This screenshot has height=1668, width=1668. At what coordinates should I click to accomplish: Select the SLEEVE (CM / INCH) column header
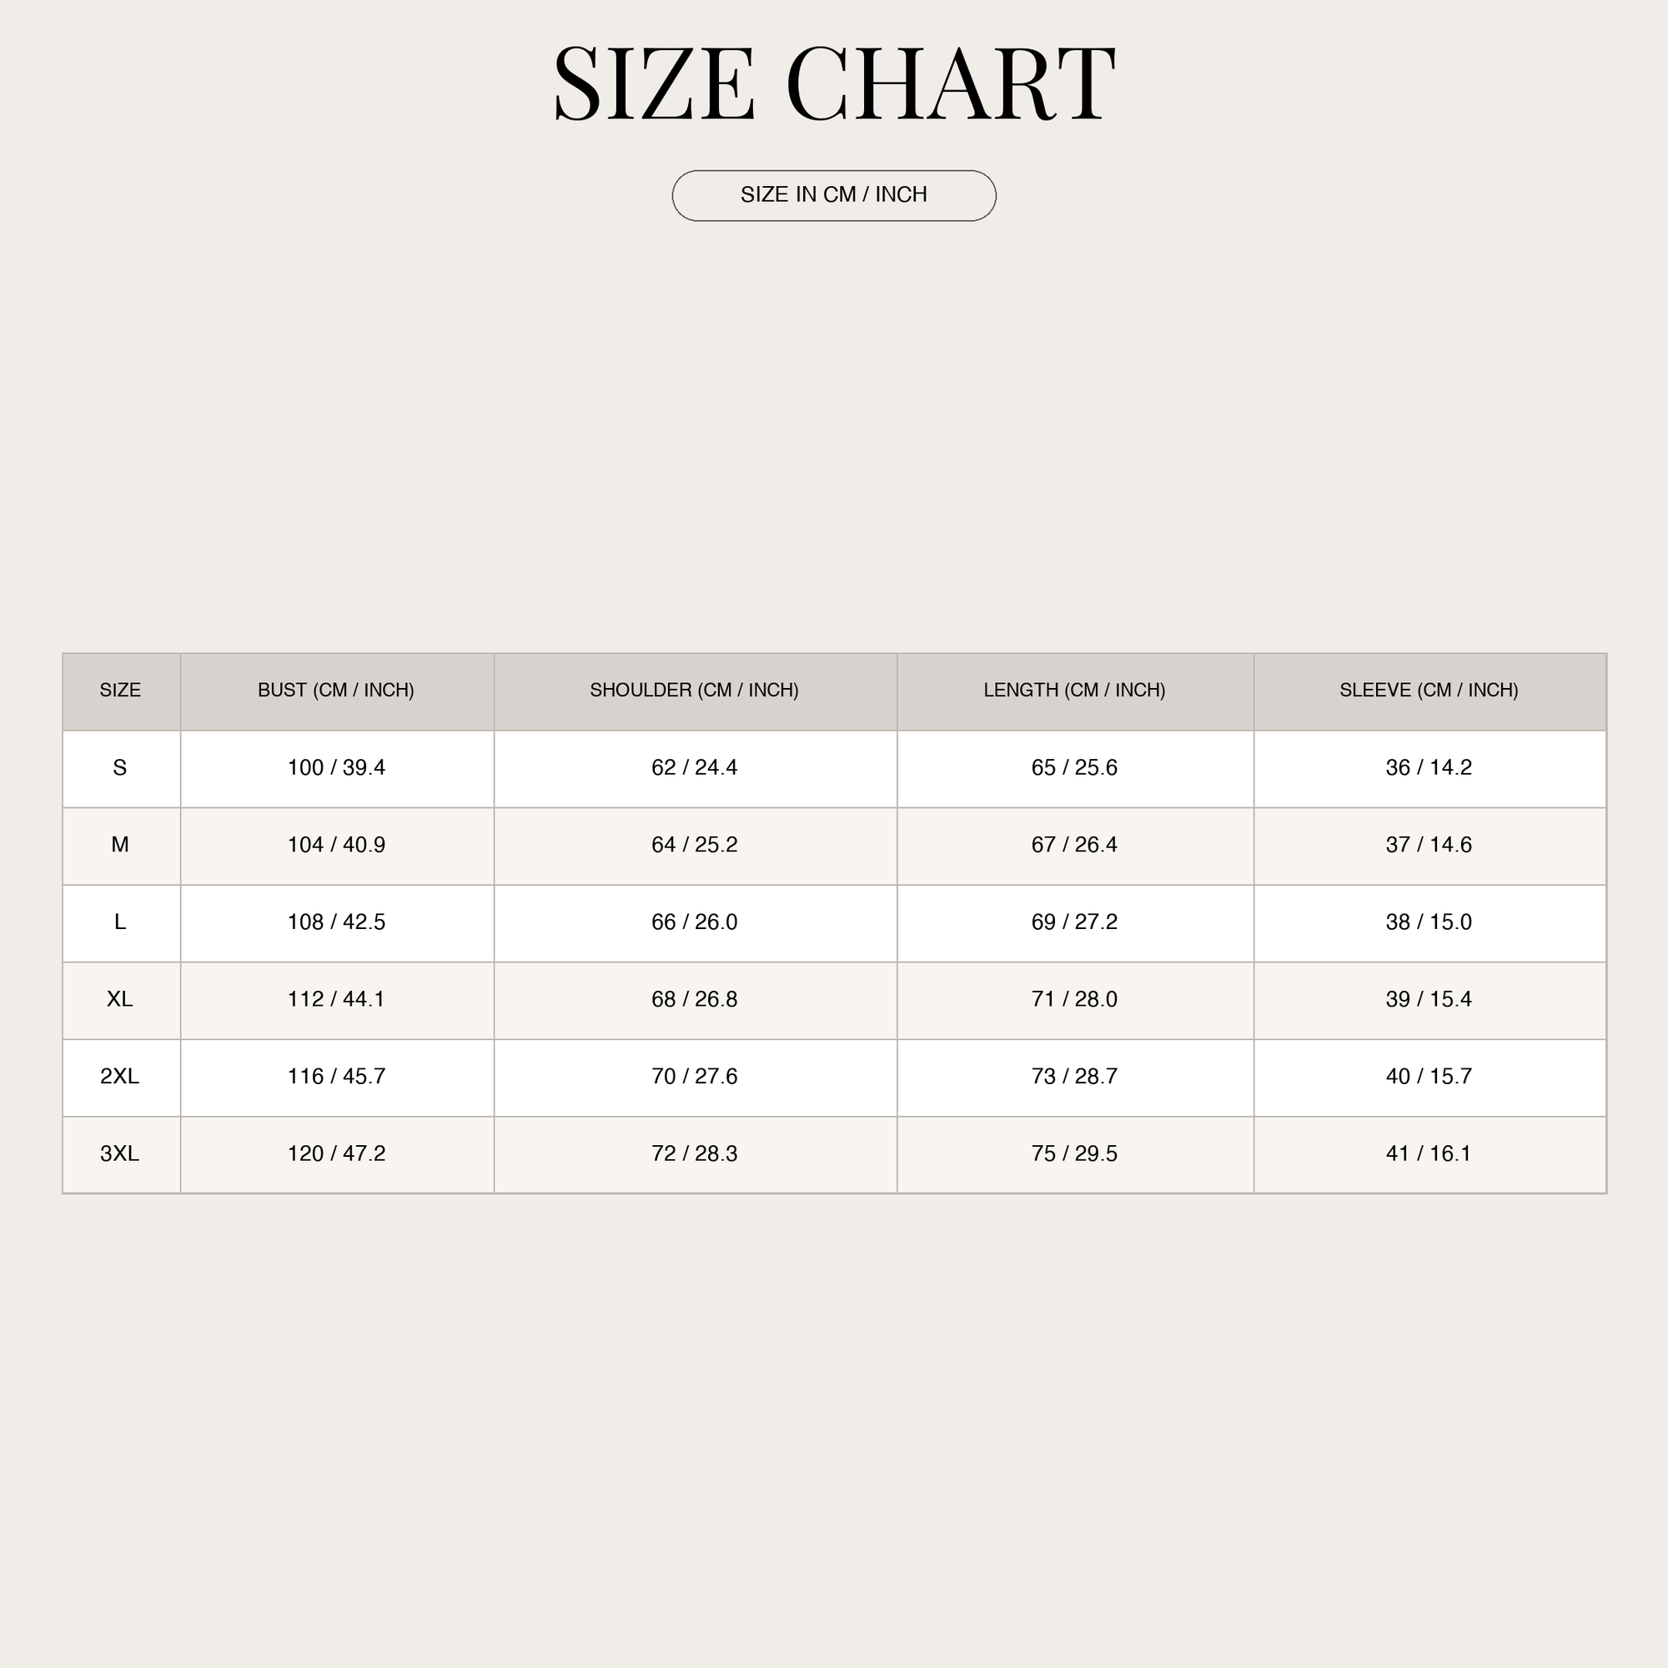click(1429, 691)
